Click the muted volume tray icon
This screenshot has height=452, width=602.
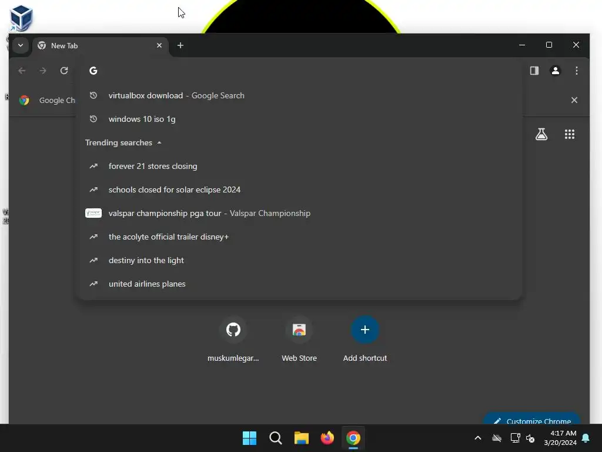pos(530,438)
